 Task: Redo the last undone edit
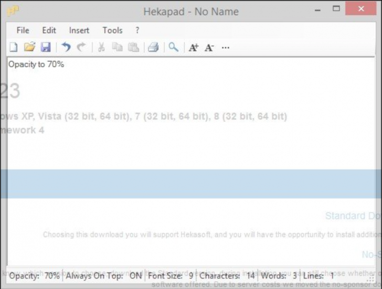[81, 47]
